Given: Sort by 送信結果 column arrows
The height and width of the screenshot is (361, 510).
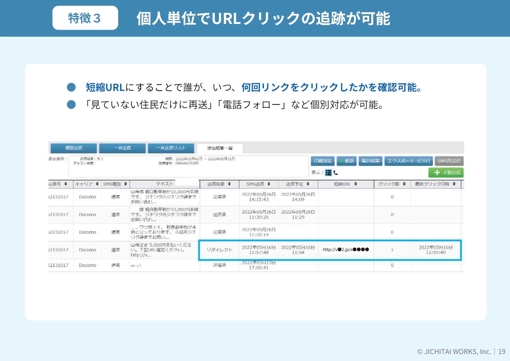Looking at the screenshot, I should pyautogui.click(x=229, y=184).
